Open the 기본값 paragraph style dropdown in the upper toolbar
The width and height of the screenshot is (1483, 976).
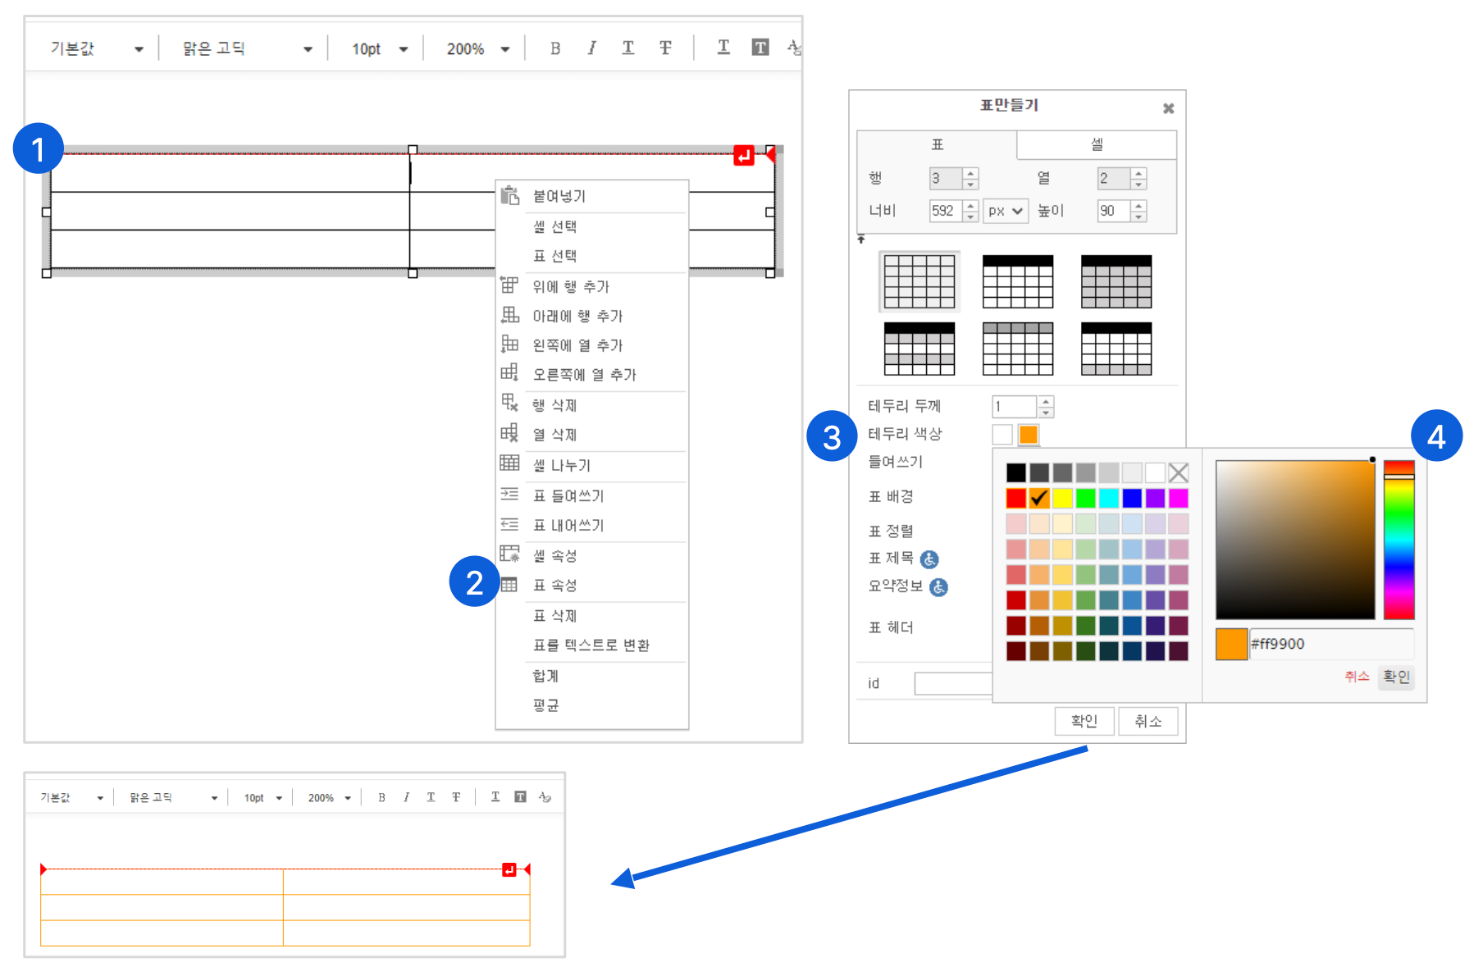coord(96,49)
